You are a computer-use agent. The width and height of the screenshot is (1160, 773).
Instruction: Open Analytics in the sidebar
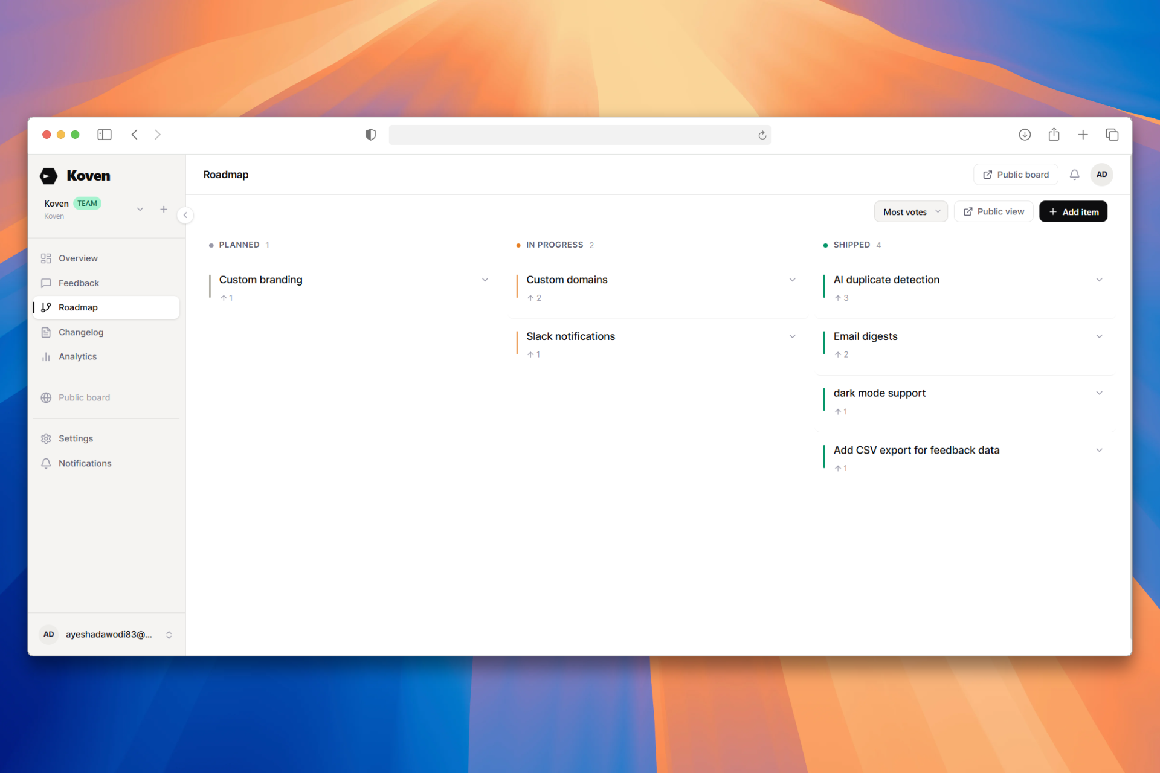[x=107, y=357]
